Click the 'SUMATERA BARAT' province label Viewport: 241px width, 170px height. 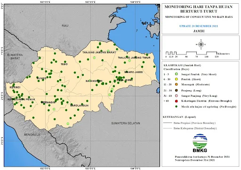point(15,56)
